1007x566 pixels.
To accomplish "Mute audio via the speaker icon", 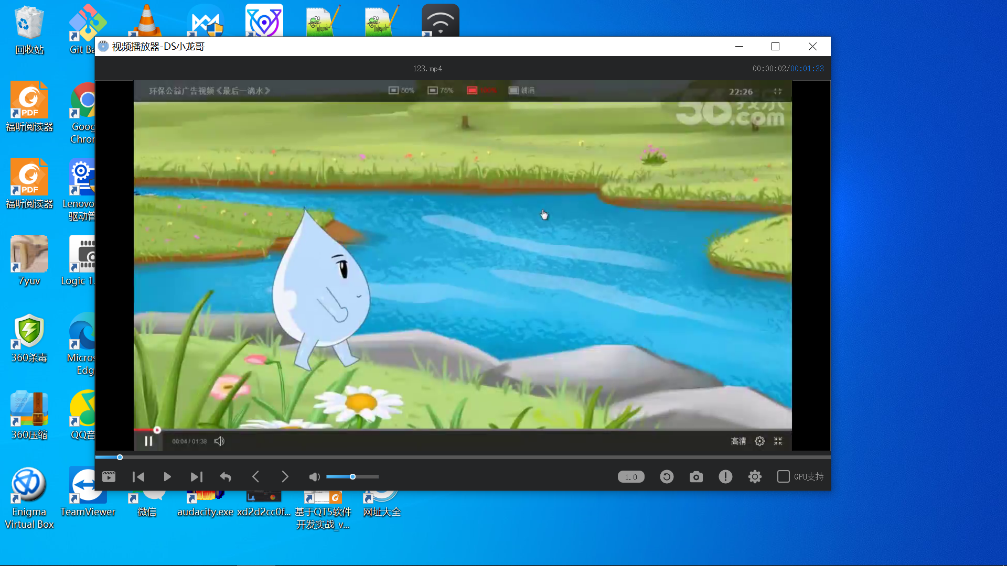I will pos(314,476).
